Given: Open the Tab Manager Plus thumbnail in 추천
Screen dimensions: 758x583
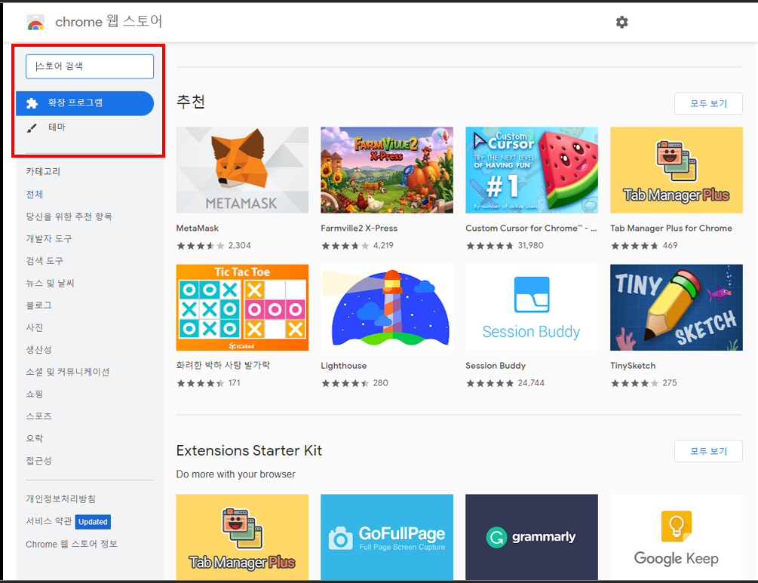Looking at the screenshot, I should pyautogui.click(x=677, y=170).
